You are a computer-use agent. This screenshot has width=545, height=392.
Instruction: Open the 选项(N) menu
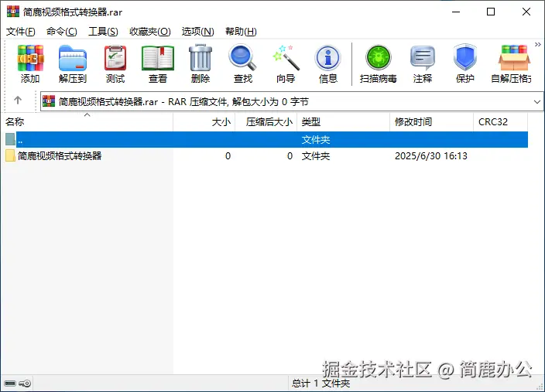click(197, 32)
